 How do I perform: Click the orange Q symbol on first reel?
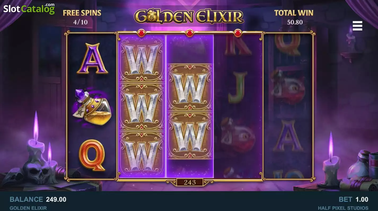pos(92,155)
